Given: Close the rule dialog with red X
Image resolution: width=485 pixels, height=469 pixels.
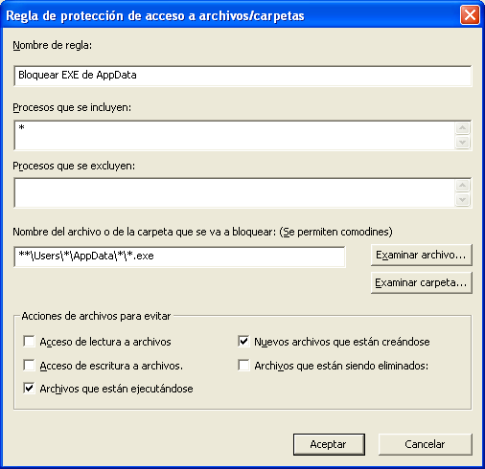Looking at the screenshot, I should (x=470, y=14).
